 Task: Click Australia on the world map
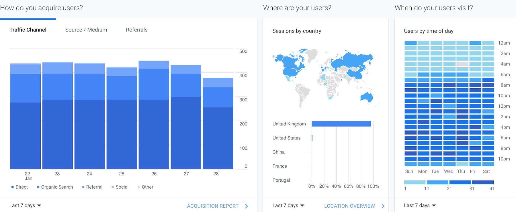coord(366,97)
